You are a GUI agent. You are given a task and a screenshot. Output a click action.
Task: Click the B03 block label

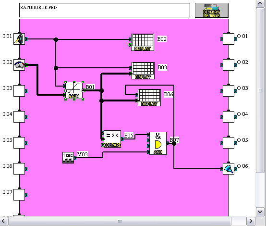click(162, 67)
